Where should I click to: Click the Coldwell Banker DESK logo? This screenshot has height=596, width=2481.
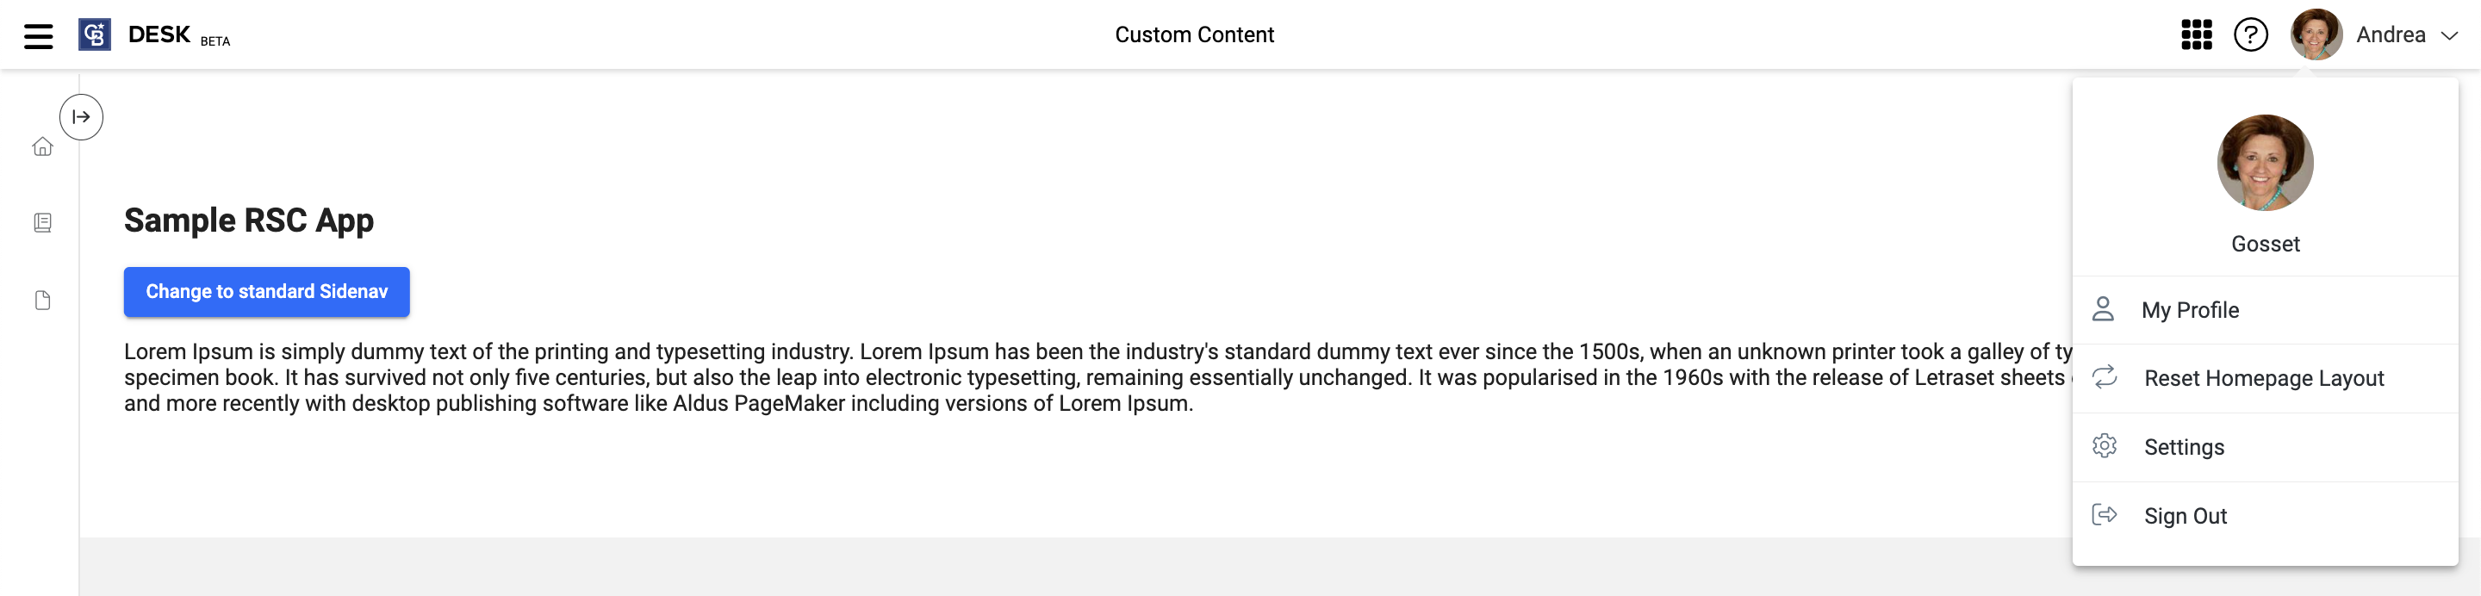(95, 34)
